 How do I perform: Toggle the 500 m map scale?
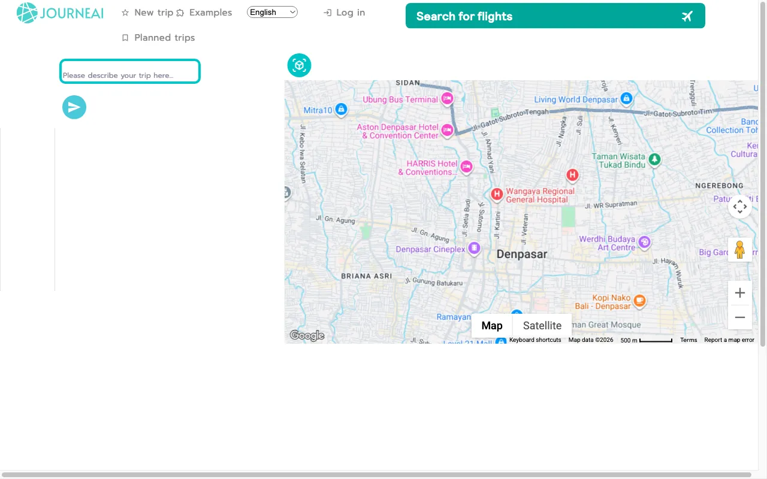[647, 340]
